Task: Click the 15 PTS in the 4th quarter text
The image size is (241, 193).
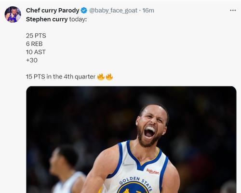Action: [x=61, y=77]
